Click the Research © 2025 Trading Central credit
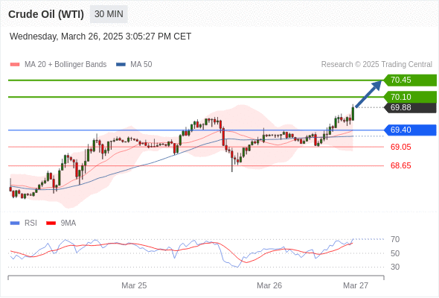 click(x=376, y=65)
